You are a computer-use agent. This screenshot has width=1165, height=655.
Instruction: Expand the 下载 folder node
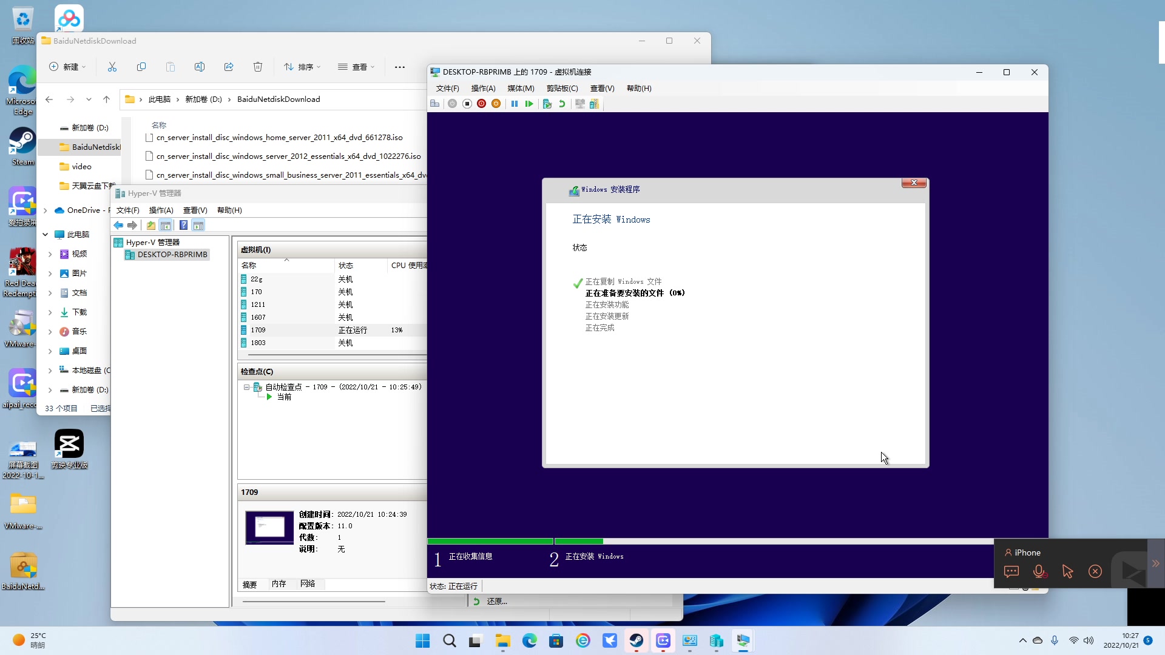pos(50,312)
